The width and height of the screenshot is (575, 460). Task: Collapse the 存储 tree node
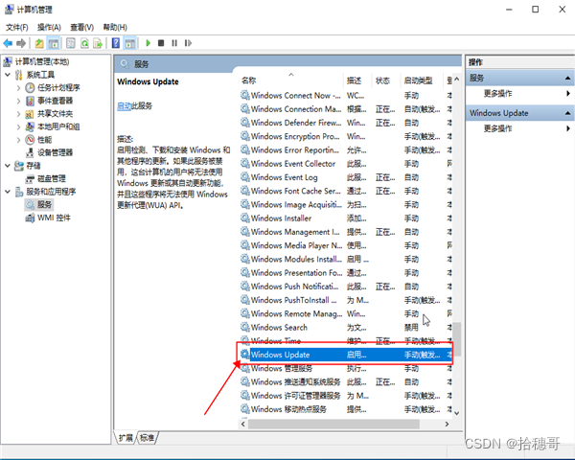click(8, 166)
